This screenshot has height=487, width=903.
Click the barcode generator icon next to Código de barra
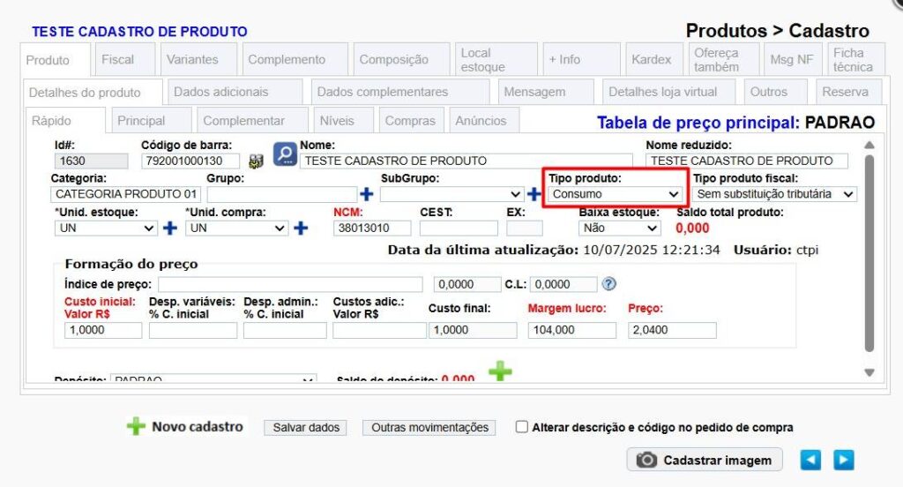coord(257,161)
